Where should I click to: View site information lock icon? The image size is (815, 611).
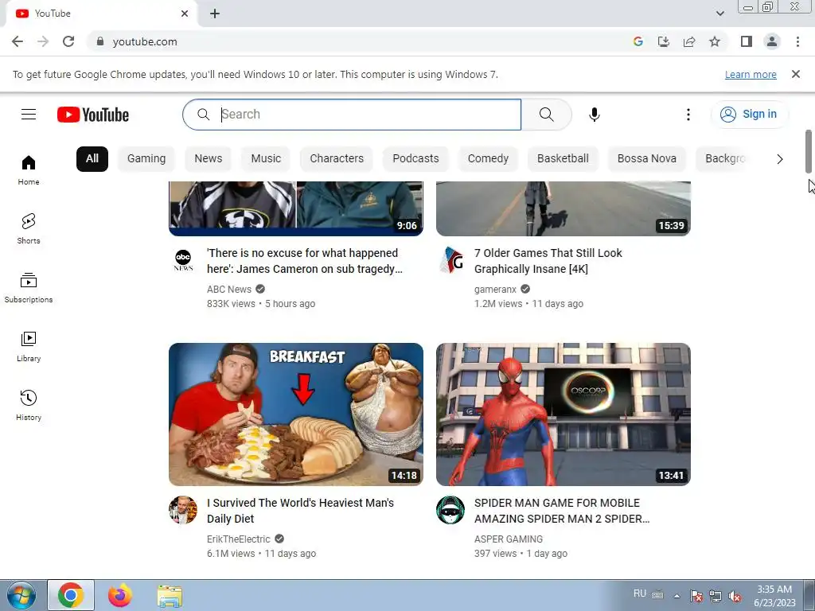[x=100, y=41]
